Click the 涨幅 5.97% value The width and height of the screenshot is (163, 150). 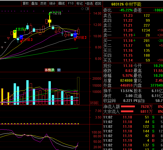(x=128, y=76)
